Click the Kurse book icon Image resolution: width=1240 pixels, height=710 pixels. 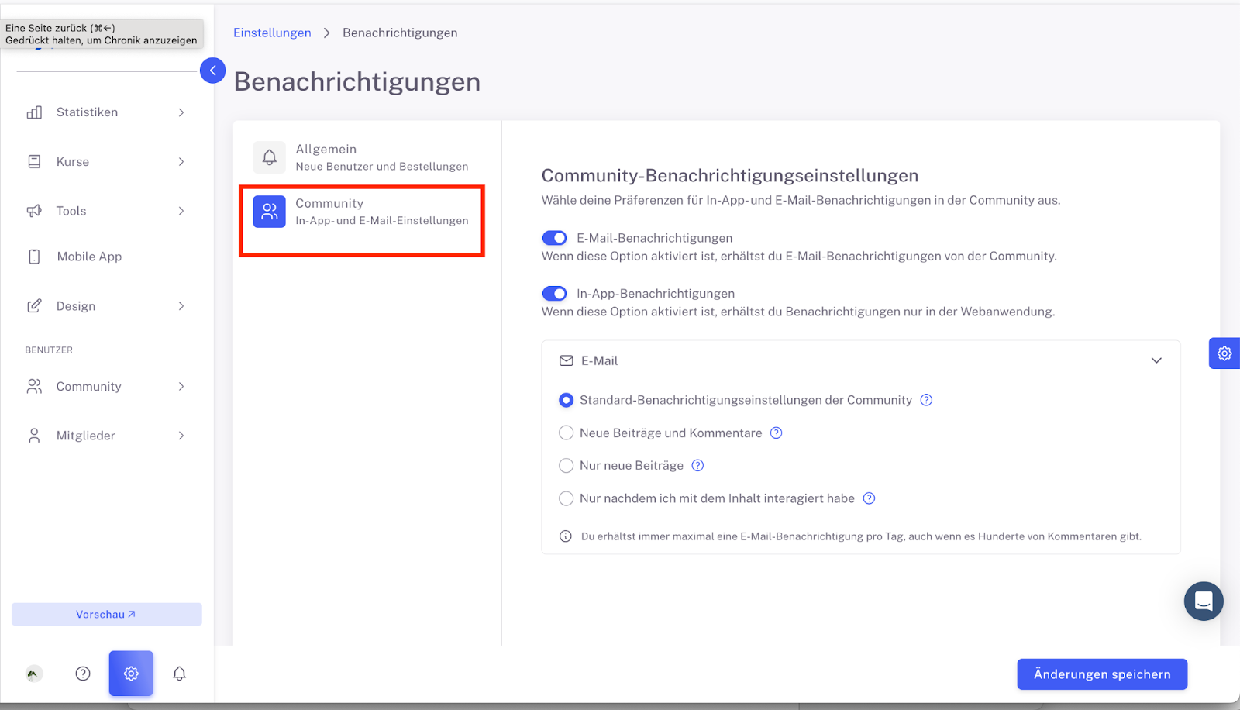(34, 161)
